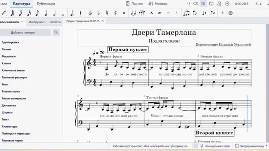Choose the 16th note duration
Viewport: 269px width, 151px height.
pos(29,13)
